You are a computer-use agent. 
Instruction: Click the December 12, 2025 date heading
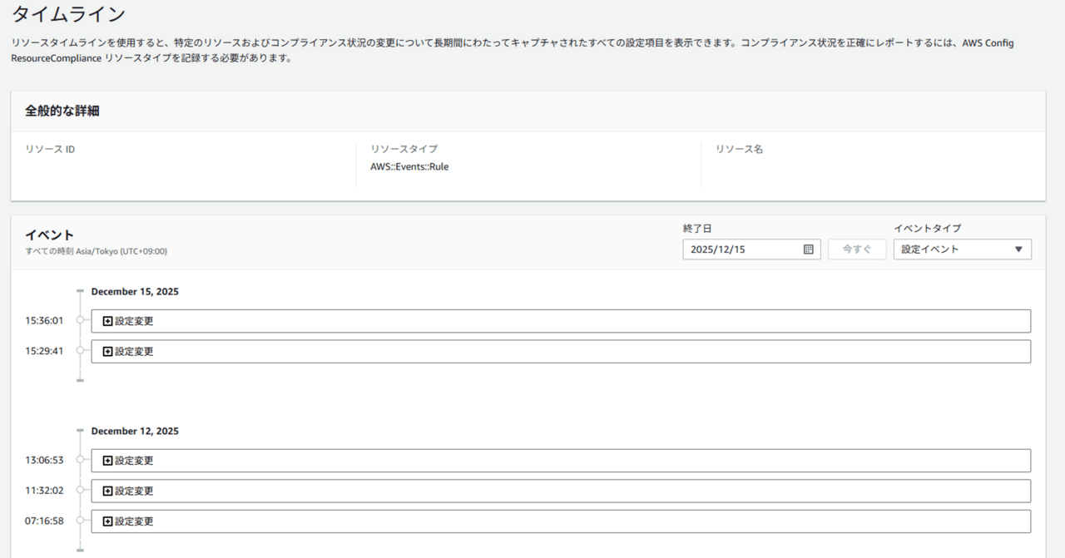[135, 432]
